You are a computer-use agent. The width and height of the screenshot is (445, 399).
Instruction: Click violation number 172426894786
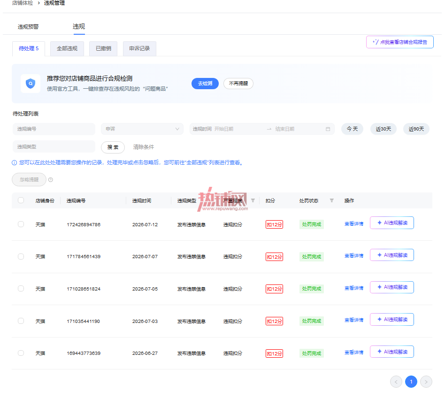pyautogui.click(x=84, y=224)
